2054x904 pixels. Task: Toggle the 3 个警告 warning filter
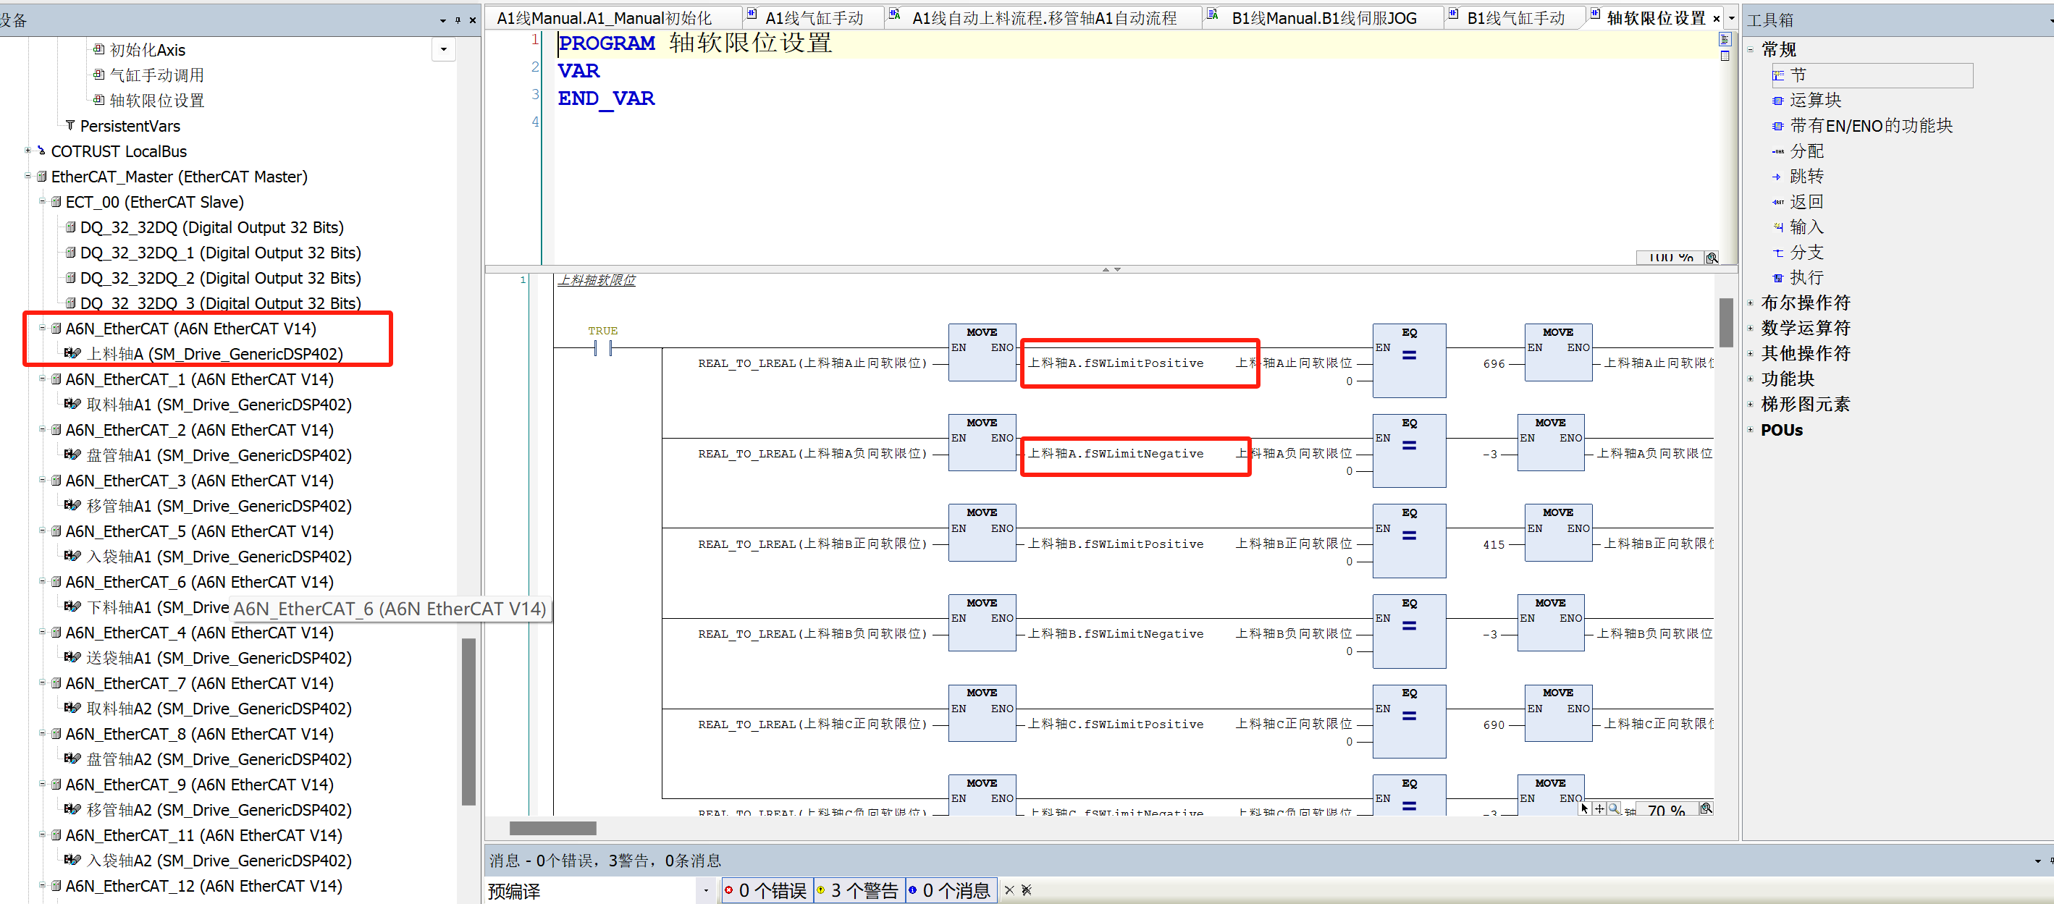[859, 890]
